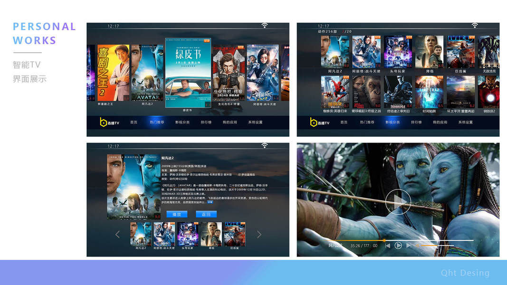Click the blue 返回 button
The height and width of the screenshot is (285, 507).
pos(206,214)
